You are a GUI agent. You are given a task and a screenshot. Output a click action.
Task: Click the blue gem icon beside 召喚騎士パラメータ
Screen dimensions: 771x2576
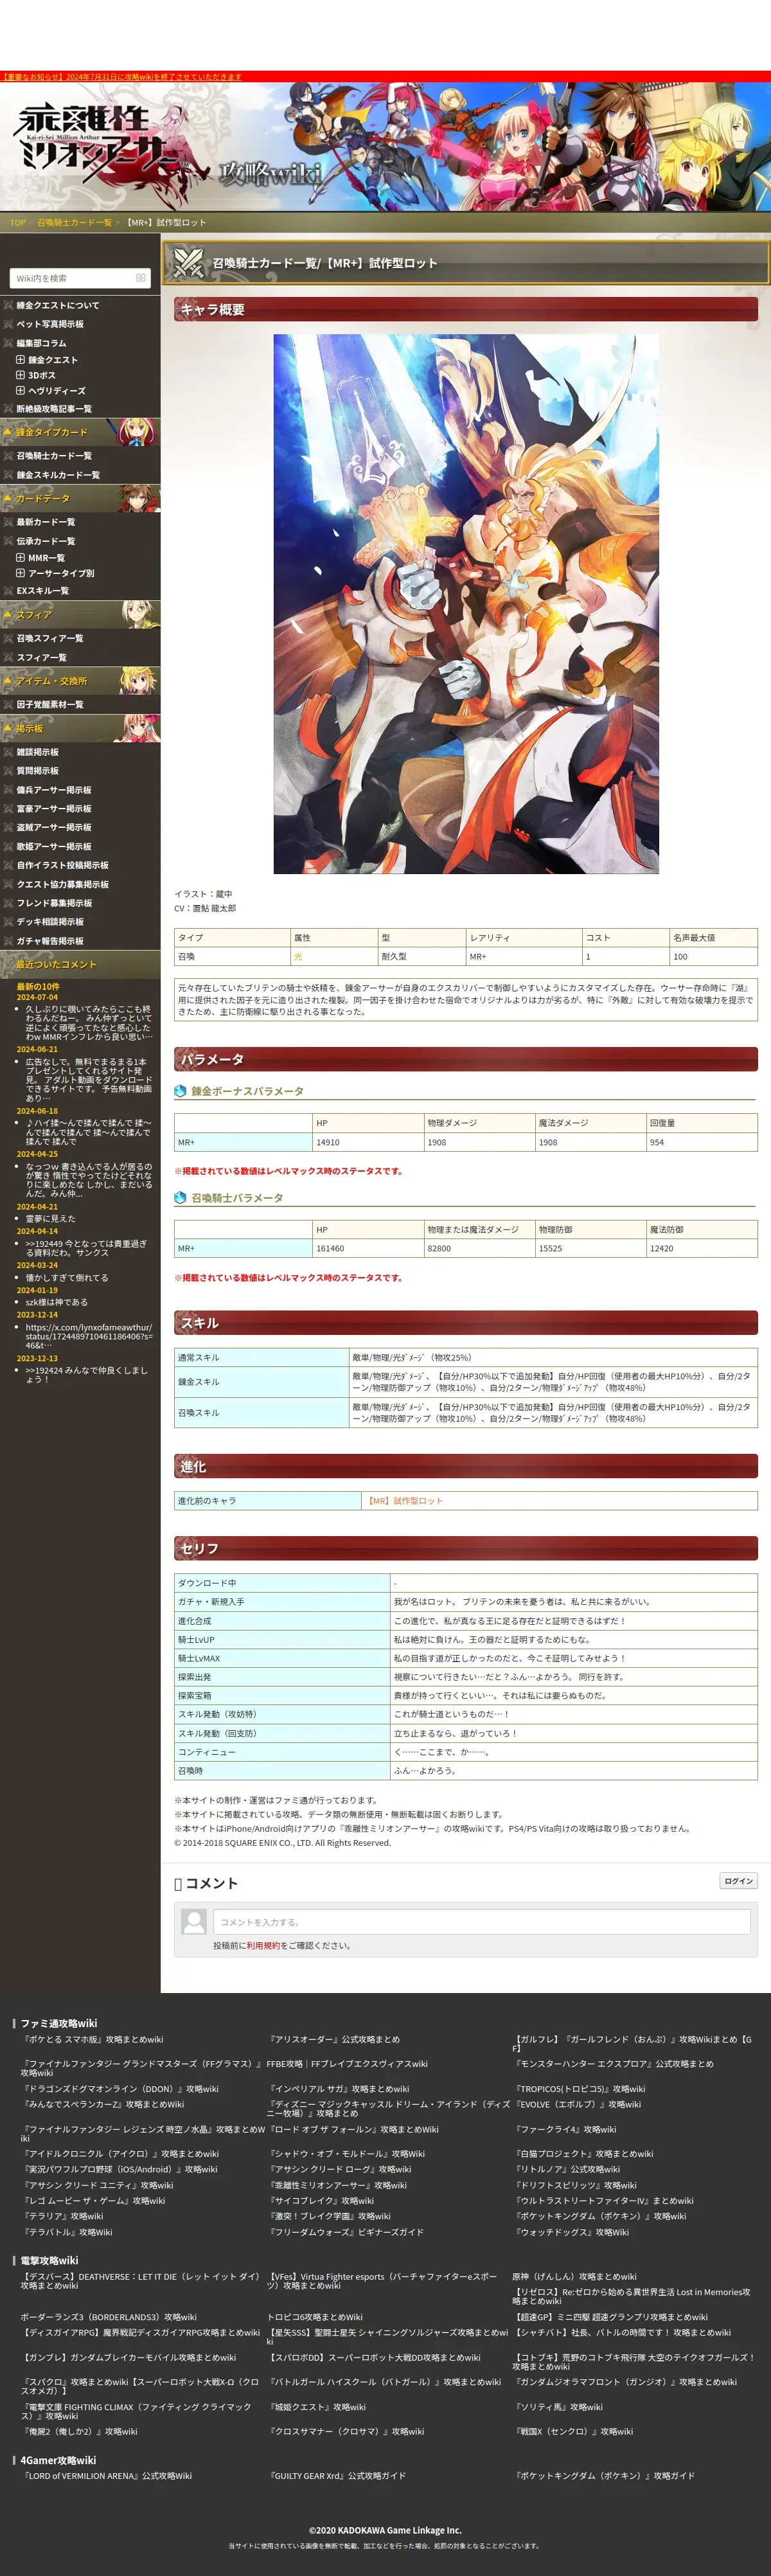[180, 1198]
